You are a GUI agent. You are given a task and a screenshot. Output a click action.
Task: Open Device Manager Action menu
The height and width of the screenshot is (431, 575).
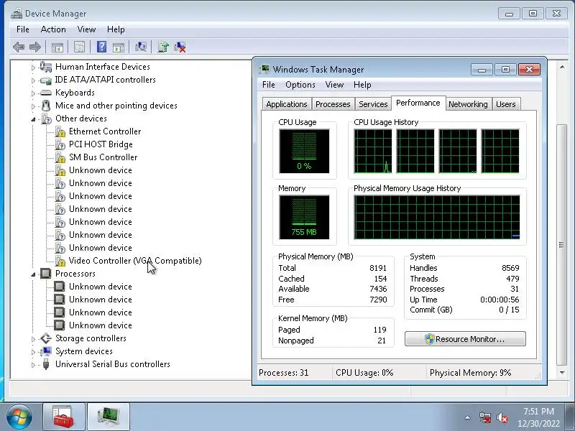pyautogui.click(x=53, y=29)
